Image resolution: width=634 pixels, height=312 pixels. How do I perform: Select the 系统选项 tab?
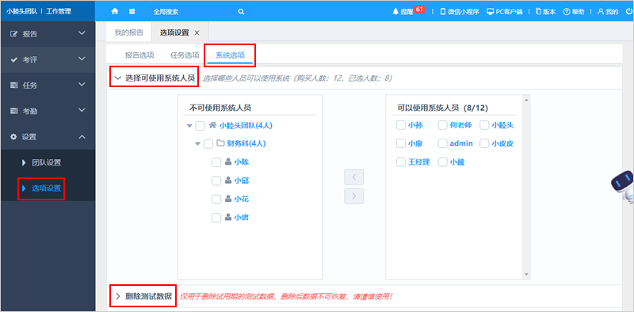pos(230,55)
